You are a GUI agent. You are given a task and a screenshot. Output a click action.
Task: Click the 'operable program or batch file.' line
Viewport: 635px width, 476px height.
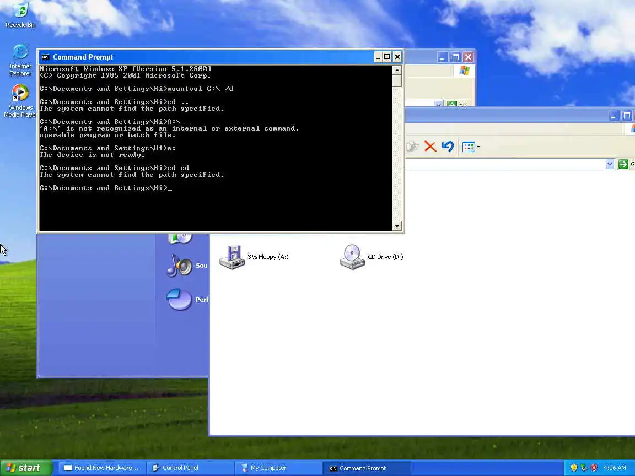click(107, 135)
